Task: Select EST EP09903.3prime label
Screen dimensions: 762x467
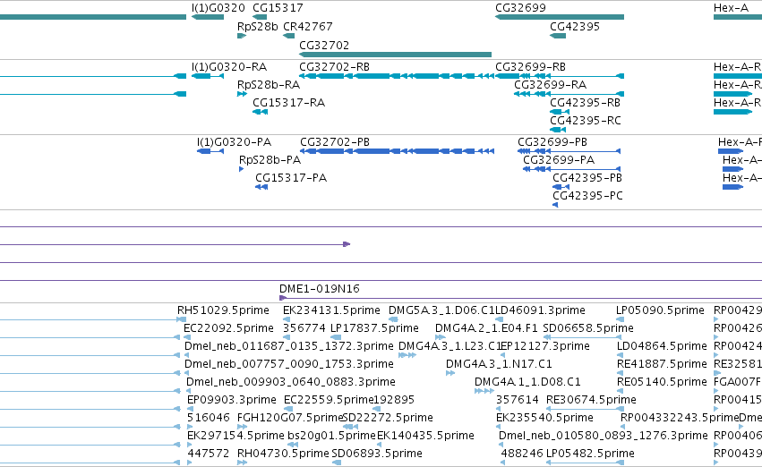Action: [x=231, y=400]
